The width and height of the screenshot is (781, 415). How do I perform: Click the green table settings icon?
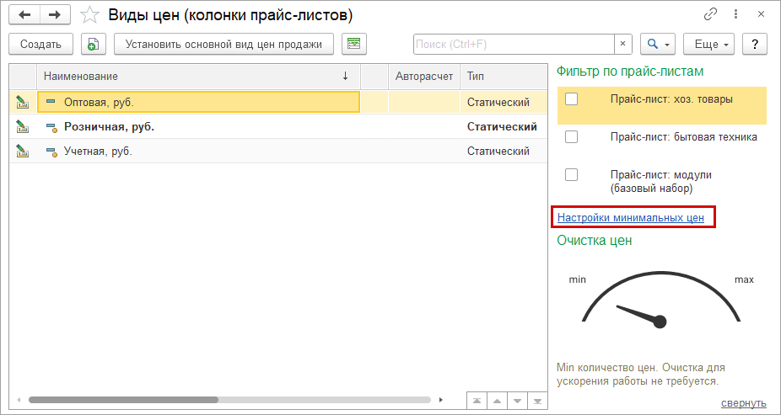[354, 44]
